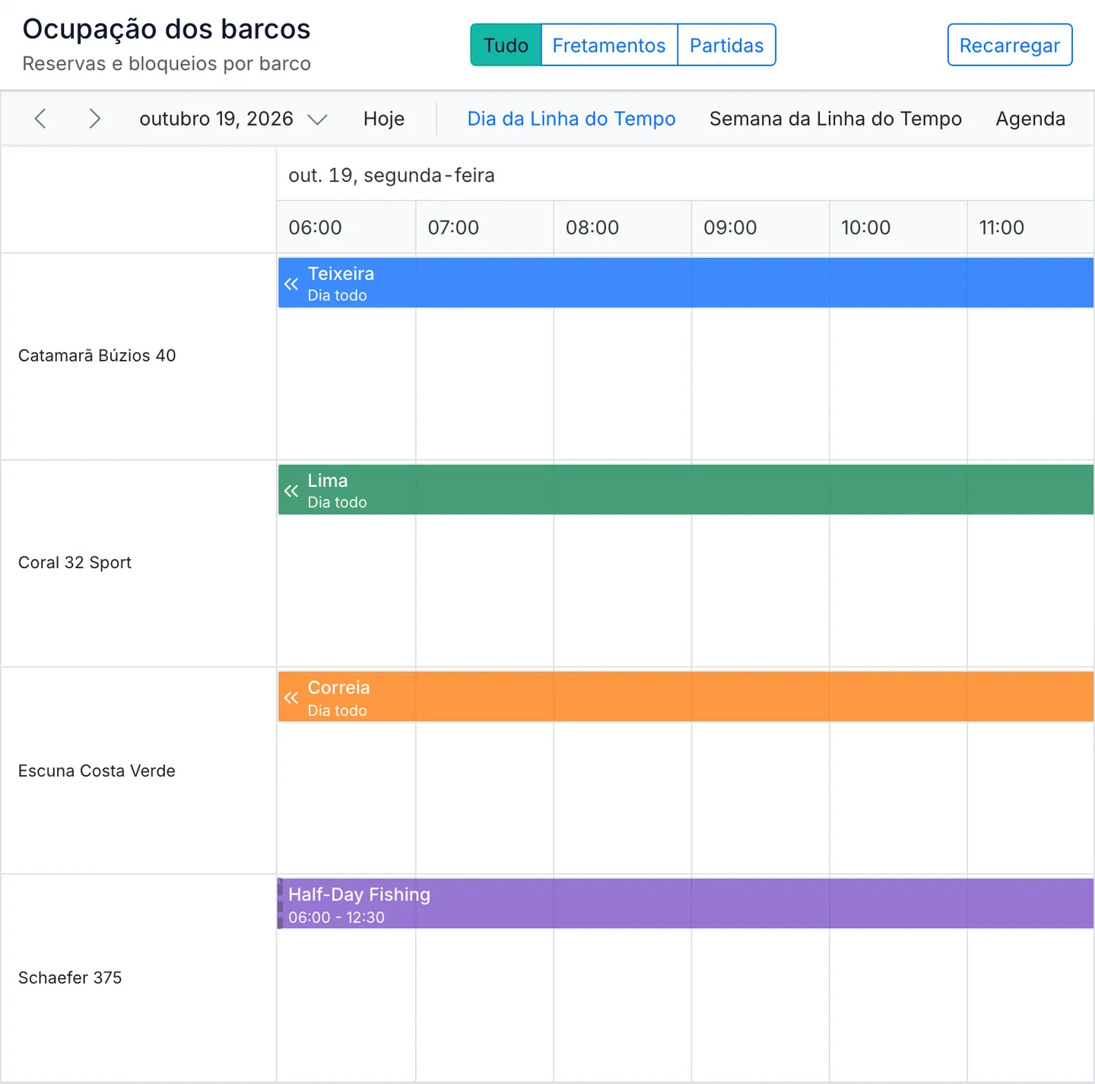
Task: Click the Ocupação dos barcos title
Action: 167,29
